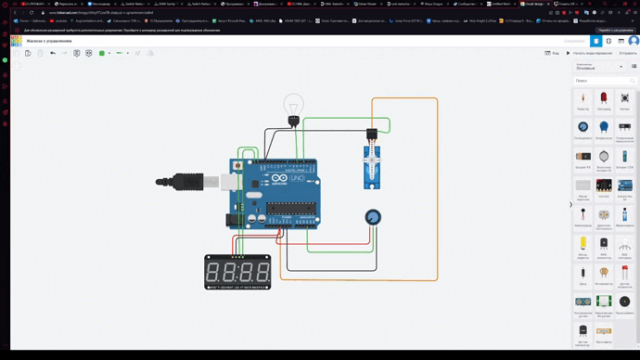Select the Diode component
This screenshot has height=360, width=640.
click(582, 276)
